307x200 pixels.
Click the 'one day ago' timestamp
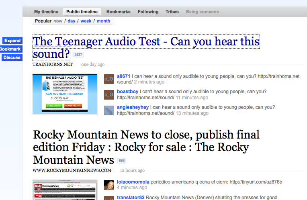coord(93,64)
